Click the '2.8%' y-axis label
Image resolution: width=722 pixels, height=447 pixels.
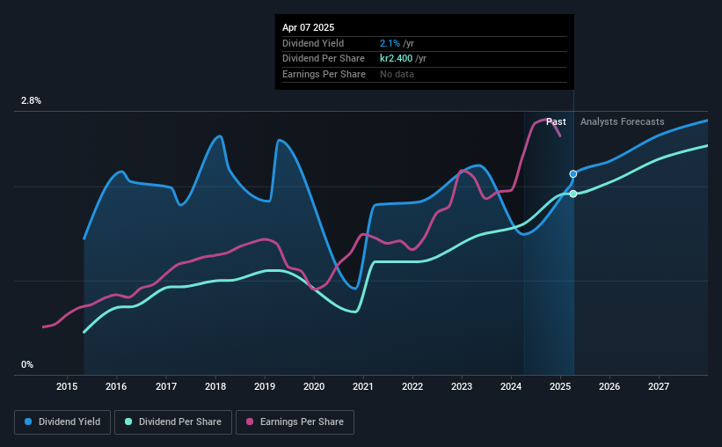coord(31,100)
